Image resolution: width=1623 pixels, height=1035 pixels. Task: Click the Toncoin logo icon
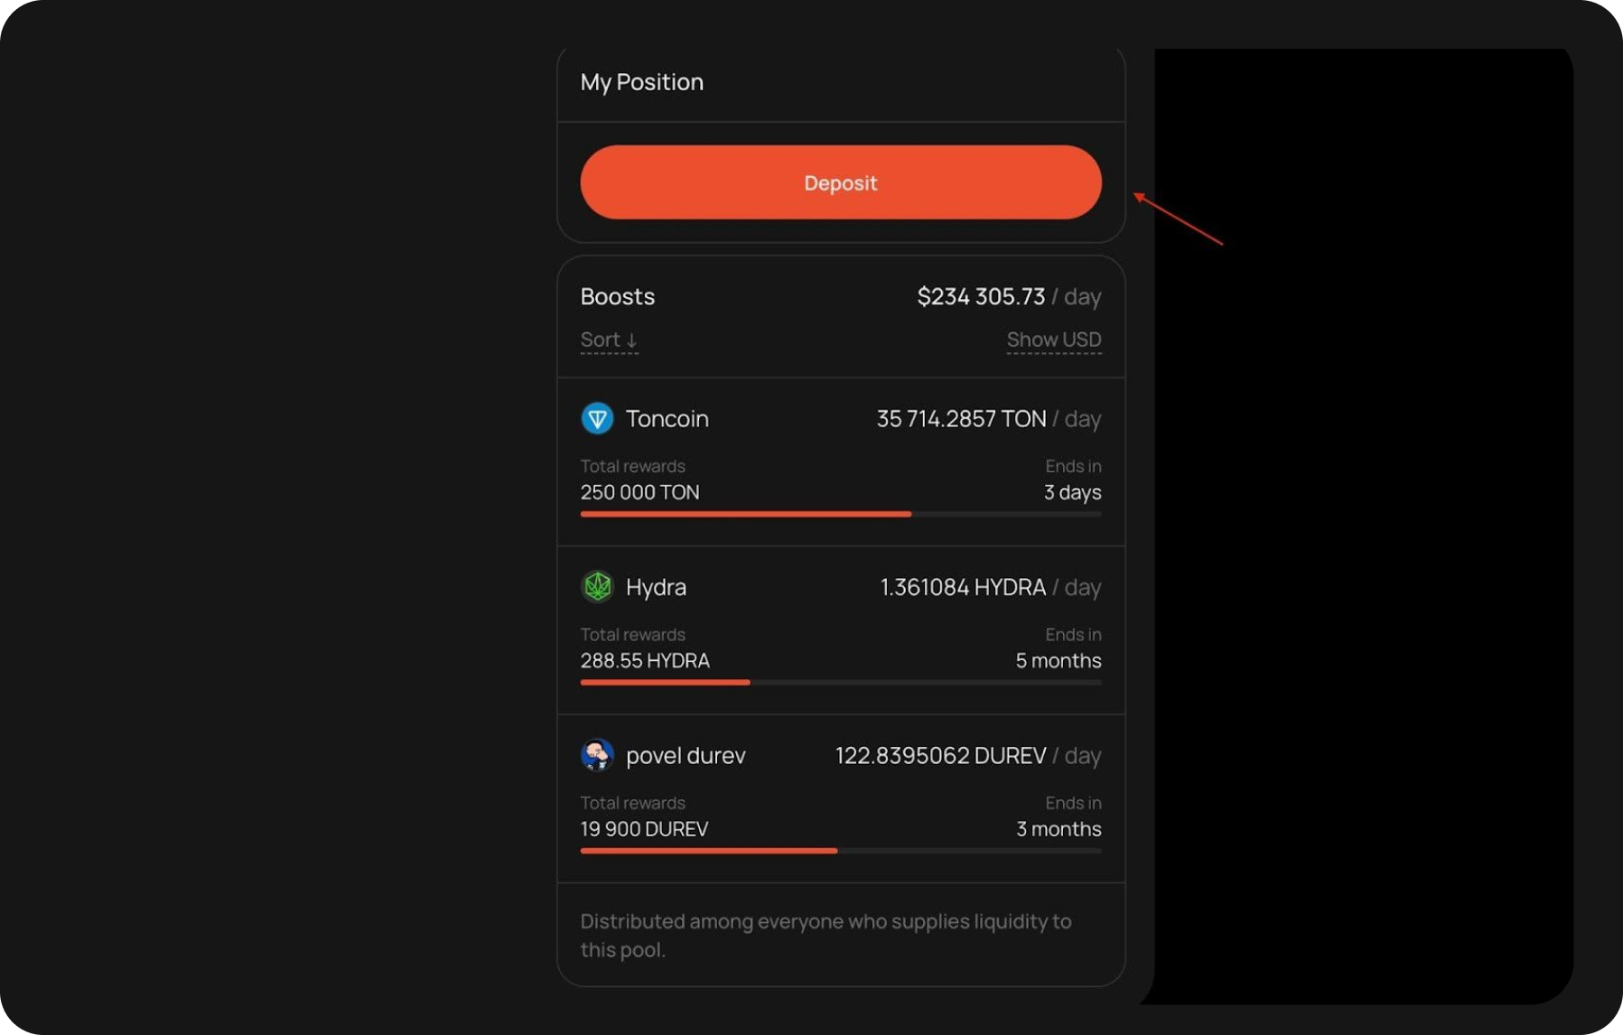click(x=597, y=418)
